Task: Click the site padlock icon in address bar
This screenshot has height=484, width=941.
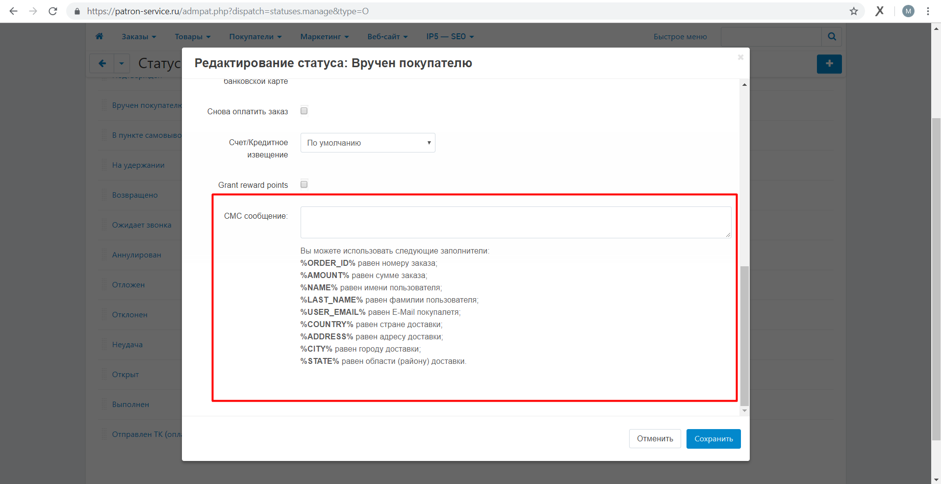Action: [77, 11]
